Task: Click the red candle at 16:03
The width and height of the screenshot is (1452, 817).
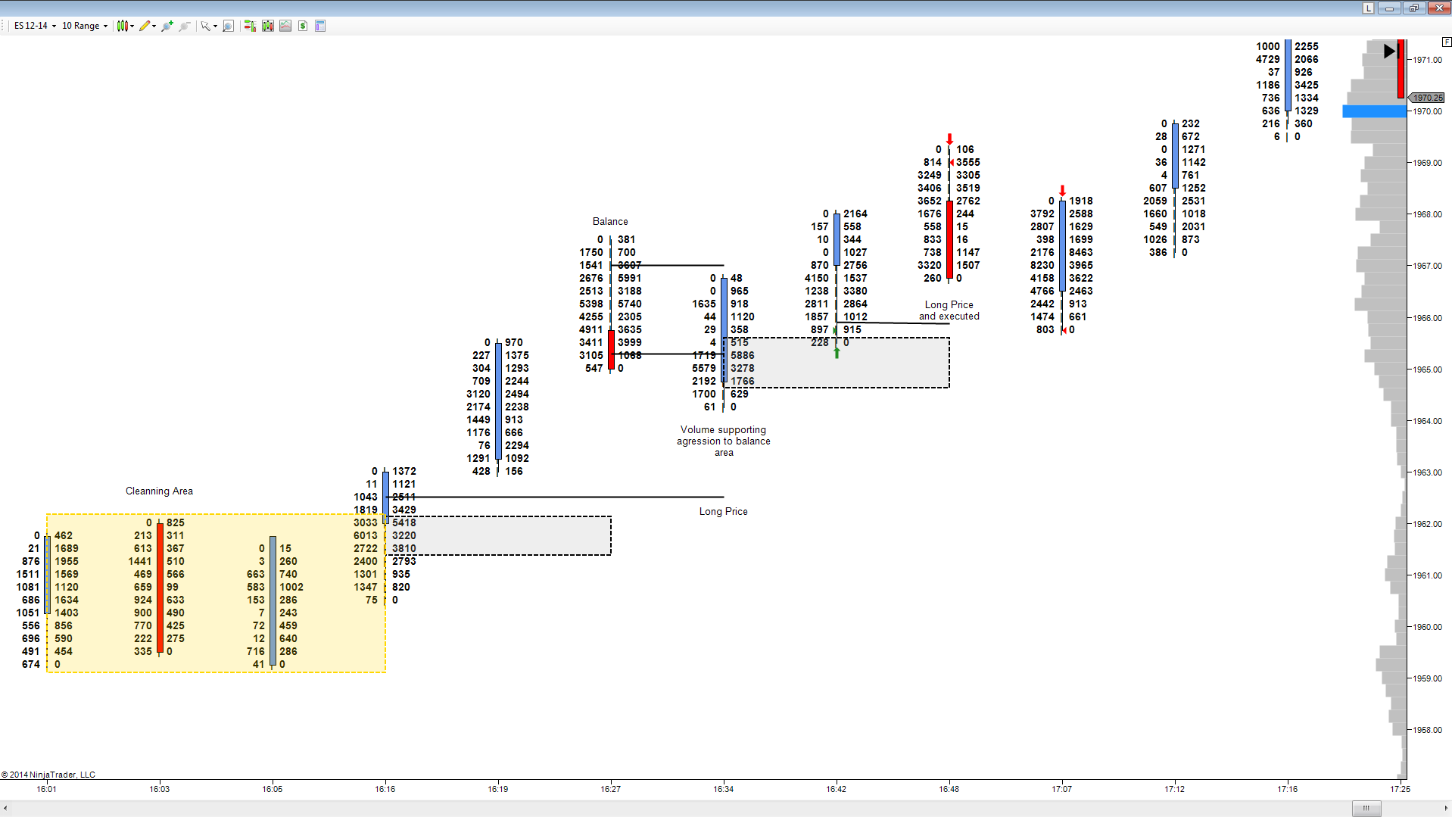Action: coord(160,587)
